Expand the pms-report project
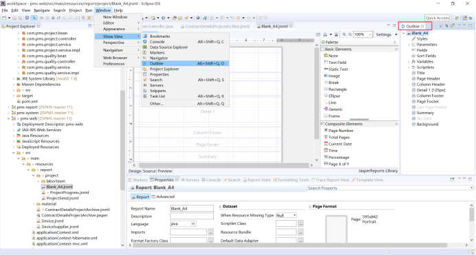Viewport: 476px width, 255px height. (x=8, y=107)
